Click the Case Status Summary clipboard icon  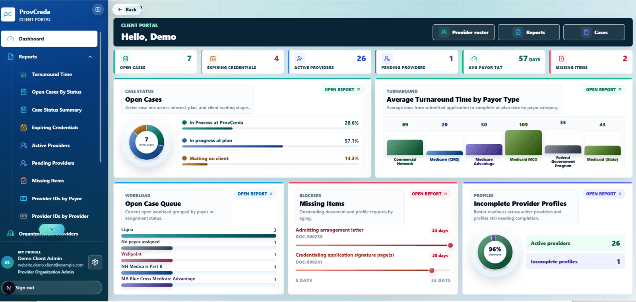point(23,110)
